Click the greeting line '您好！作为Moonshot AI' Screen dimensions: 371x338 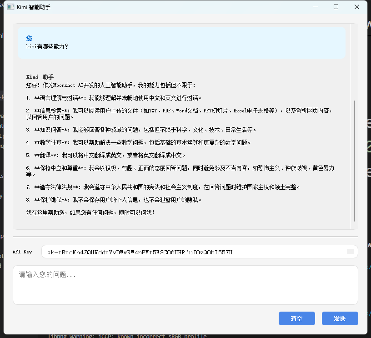[x=111, y=85]
